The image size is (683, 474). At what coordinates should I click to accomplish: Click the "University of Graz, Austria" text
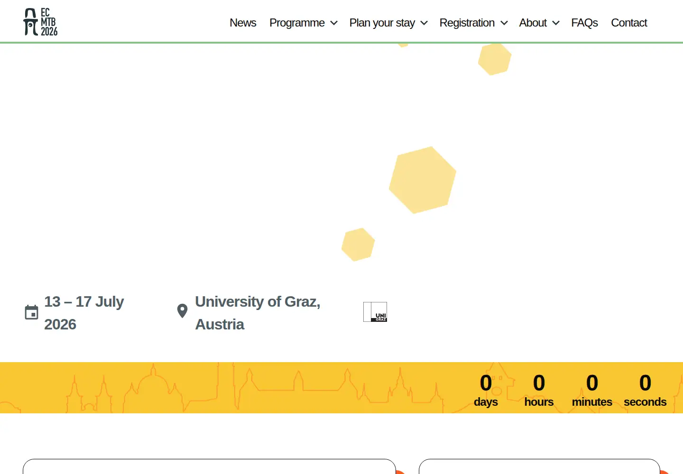258,313
